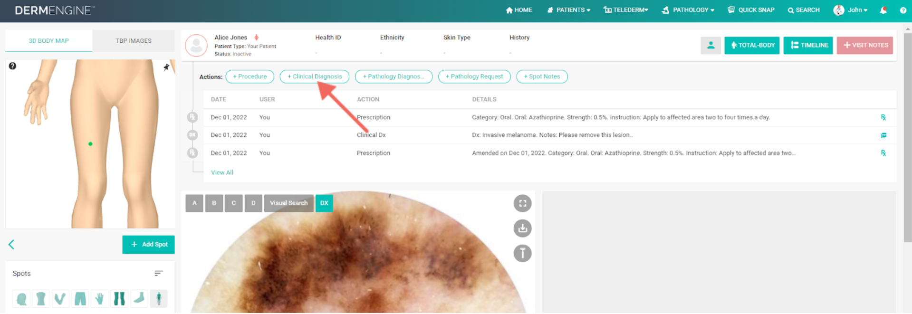Switch to the TBP Images tab
This screenshot has width=912, height=314.
coord(134,41)
